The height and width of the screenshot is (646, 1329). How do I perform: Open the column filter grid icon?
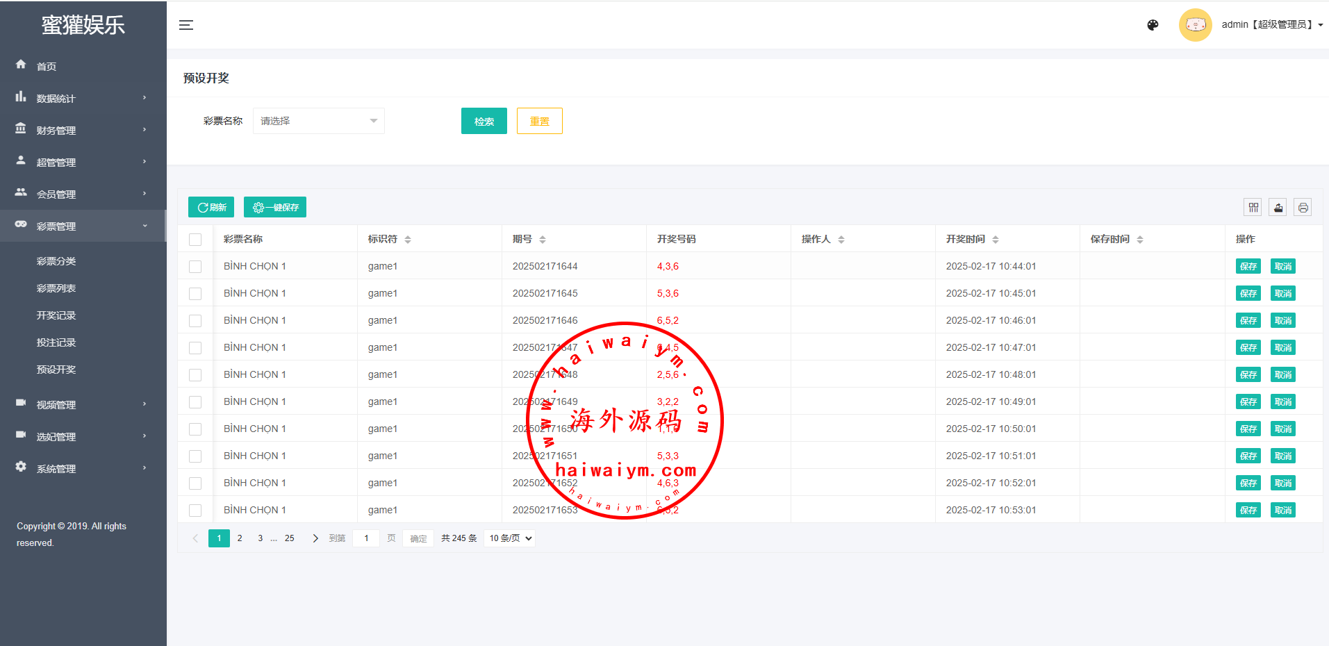1253,207
